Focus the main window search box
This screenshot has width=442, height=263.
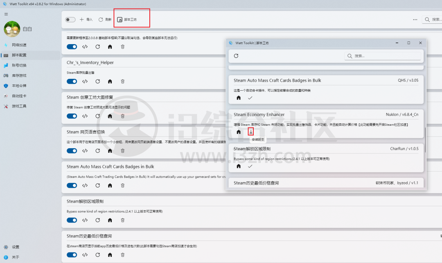(x=432, y=20)
